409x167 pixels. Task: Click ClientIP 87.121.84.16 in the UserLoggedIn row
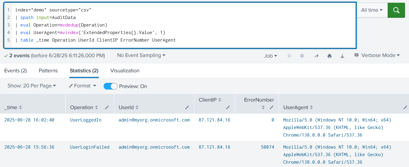214,120
